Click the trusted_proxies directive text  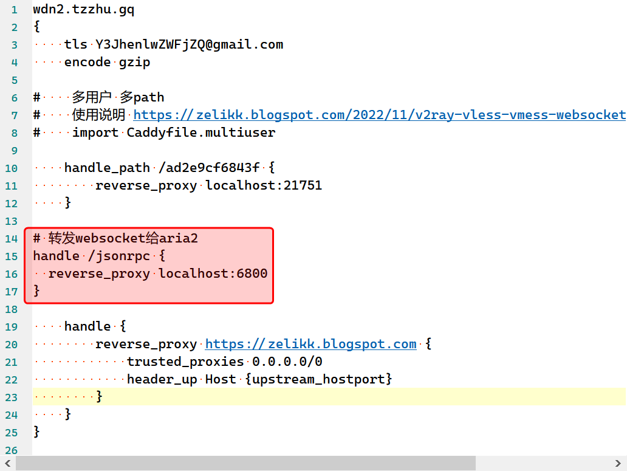pyautogui.click(x=185, y=362)
